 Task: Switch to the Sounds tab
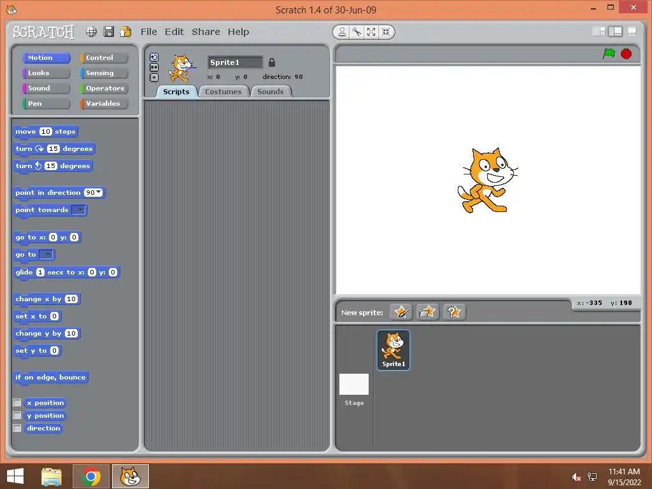point(270,92)
